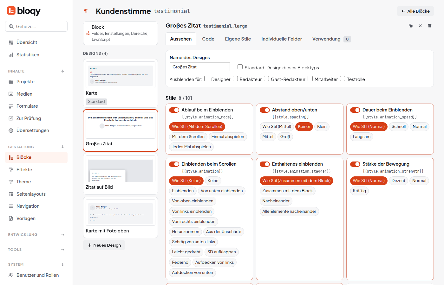Open Effekte via its icon

point(11,170)
